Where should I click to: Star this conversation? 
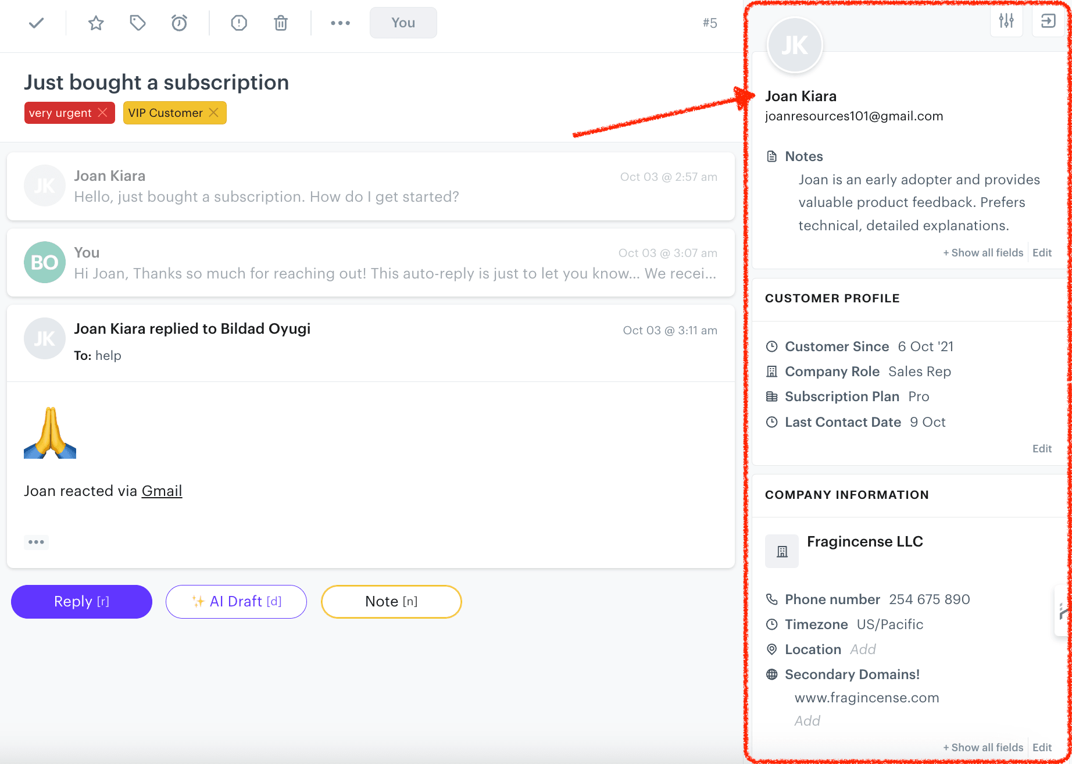point(95,23)
